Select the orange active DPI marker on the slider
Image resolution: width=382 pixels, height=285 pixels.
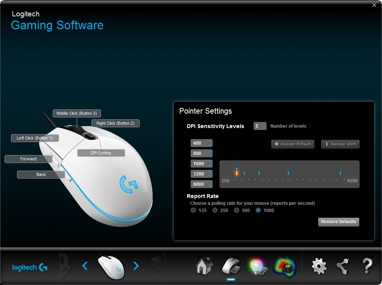[237, 173]
